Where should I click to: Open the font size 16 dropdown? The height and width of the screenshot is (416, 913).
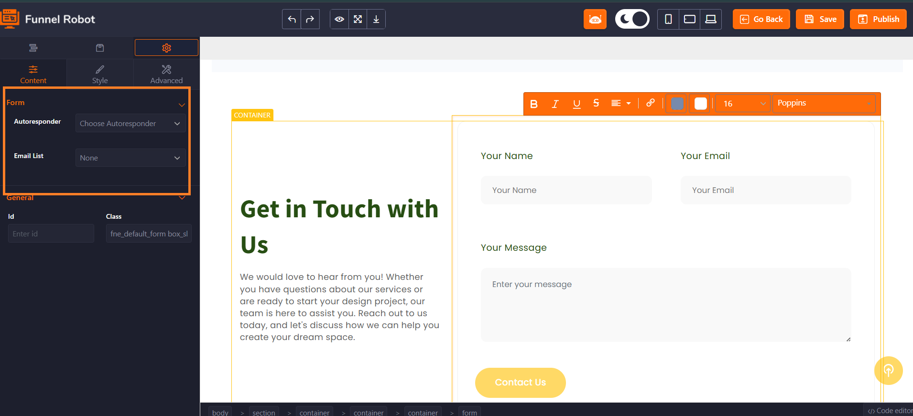pos(743,104)
